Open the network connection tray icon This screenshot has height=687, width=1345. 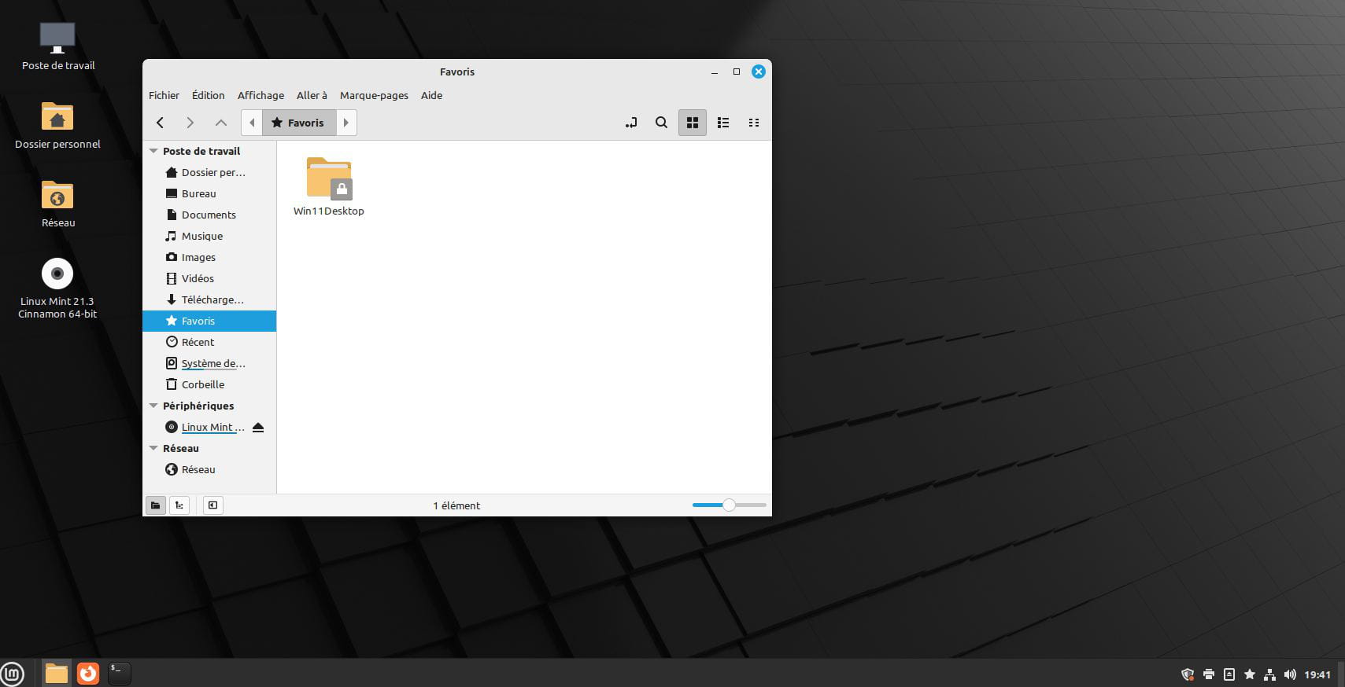click(1269, 674)
